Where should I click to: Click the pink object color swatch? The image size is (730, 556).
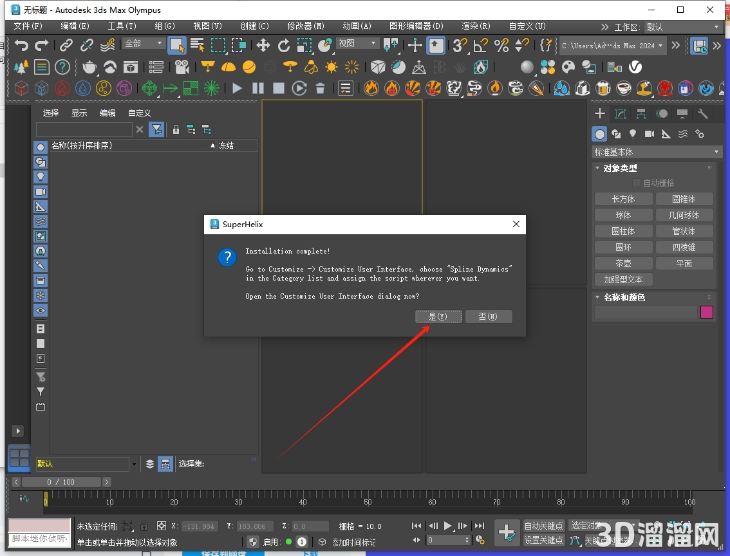(706, 311)
